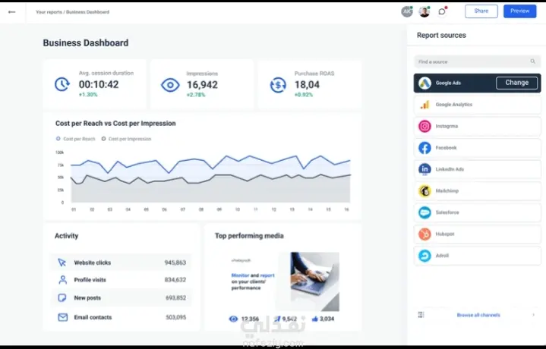Open the comments notification icon

pos(442,11)
